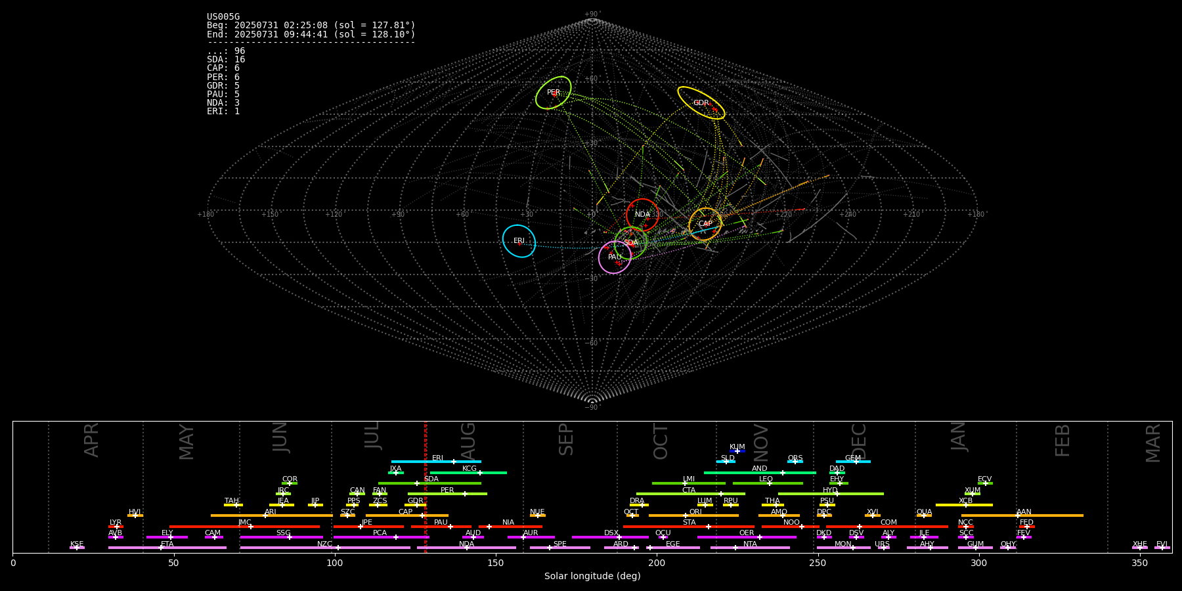The height and width of the screenshot is (591, 1182).
Task: Click the pink SPE activity bar
Action: pyautogui.click(x=560, y=548)
